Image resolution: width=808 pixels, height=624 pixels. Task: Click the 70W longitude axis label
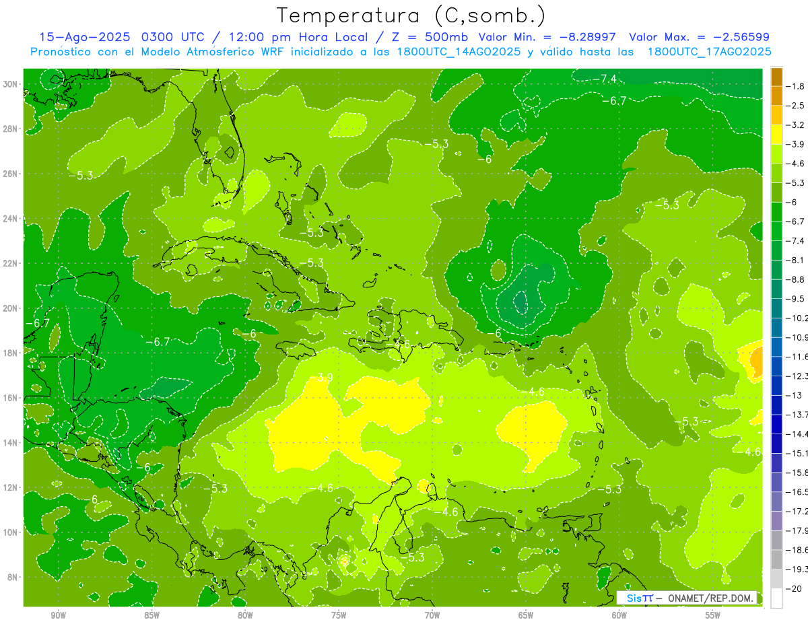tap(432, 616)
